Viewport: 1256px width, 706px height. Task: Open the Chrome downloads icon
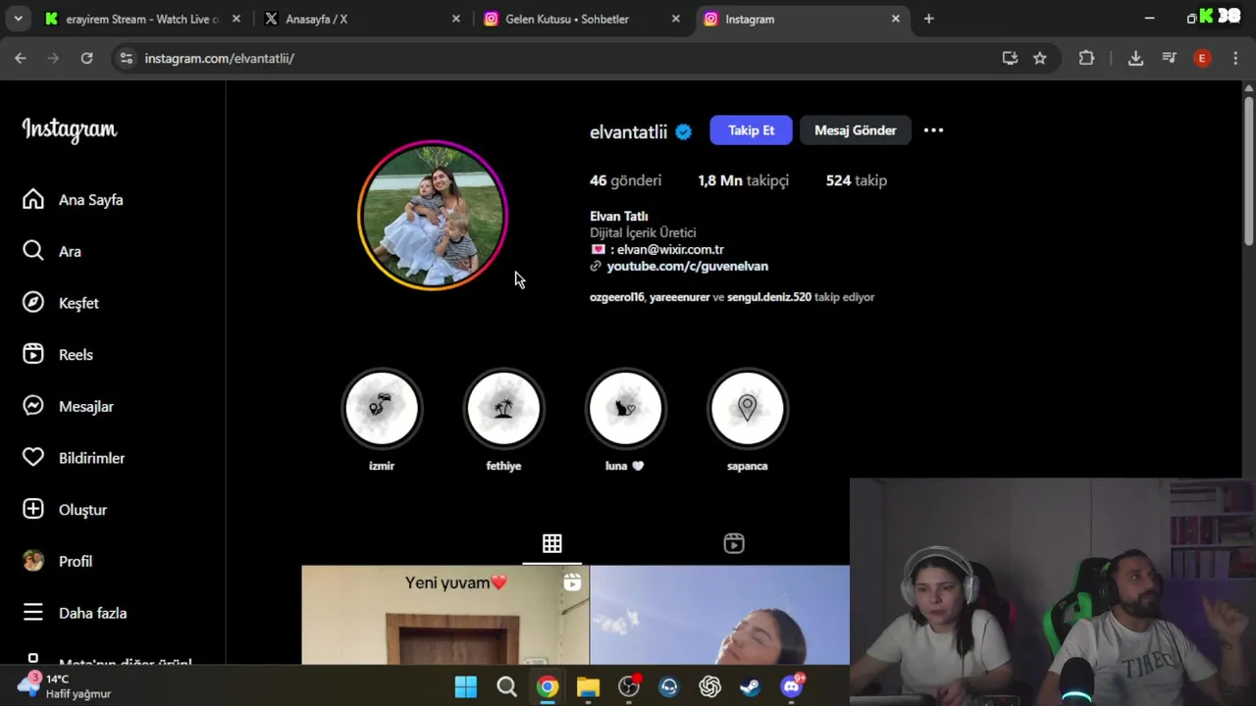tap(1135, 58)
